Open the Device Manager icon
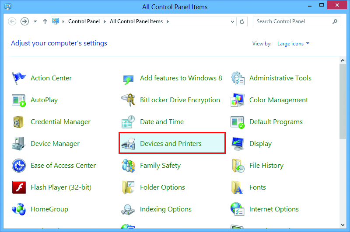This screenshot has width=350, height=232. point(18,144)
